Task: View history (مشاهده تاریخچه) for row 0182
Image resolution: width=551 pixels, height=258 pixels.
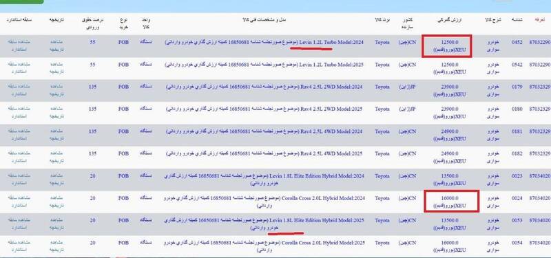Action: 56,158
